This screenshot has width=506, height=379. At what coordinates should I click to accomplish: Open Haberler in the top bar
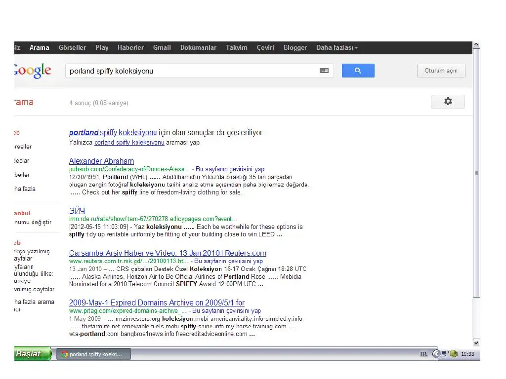[130, 48]
